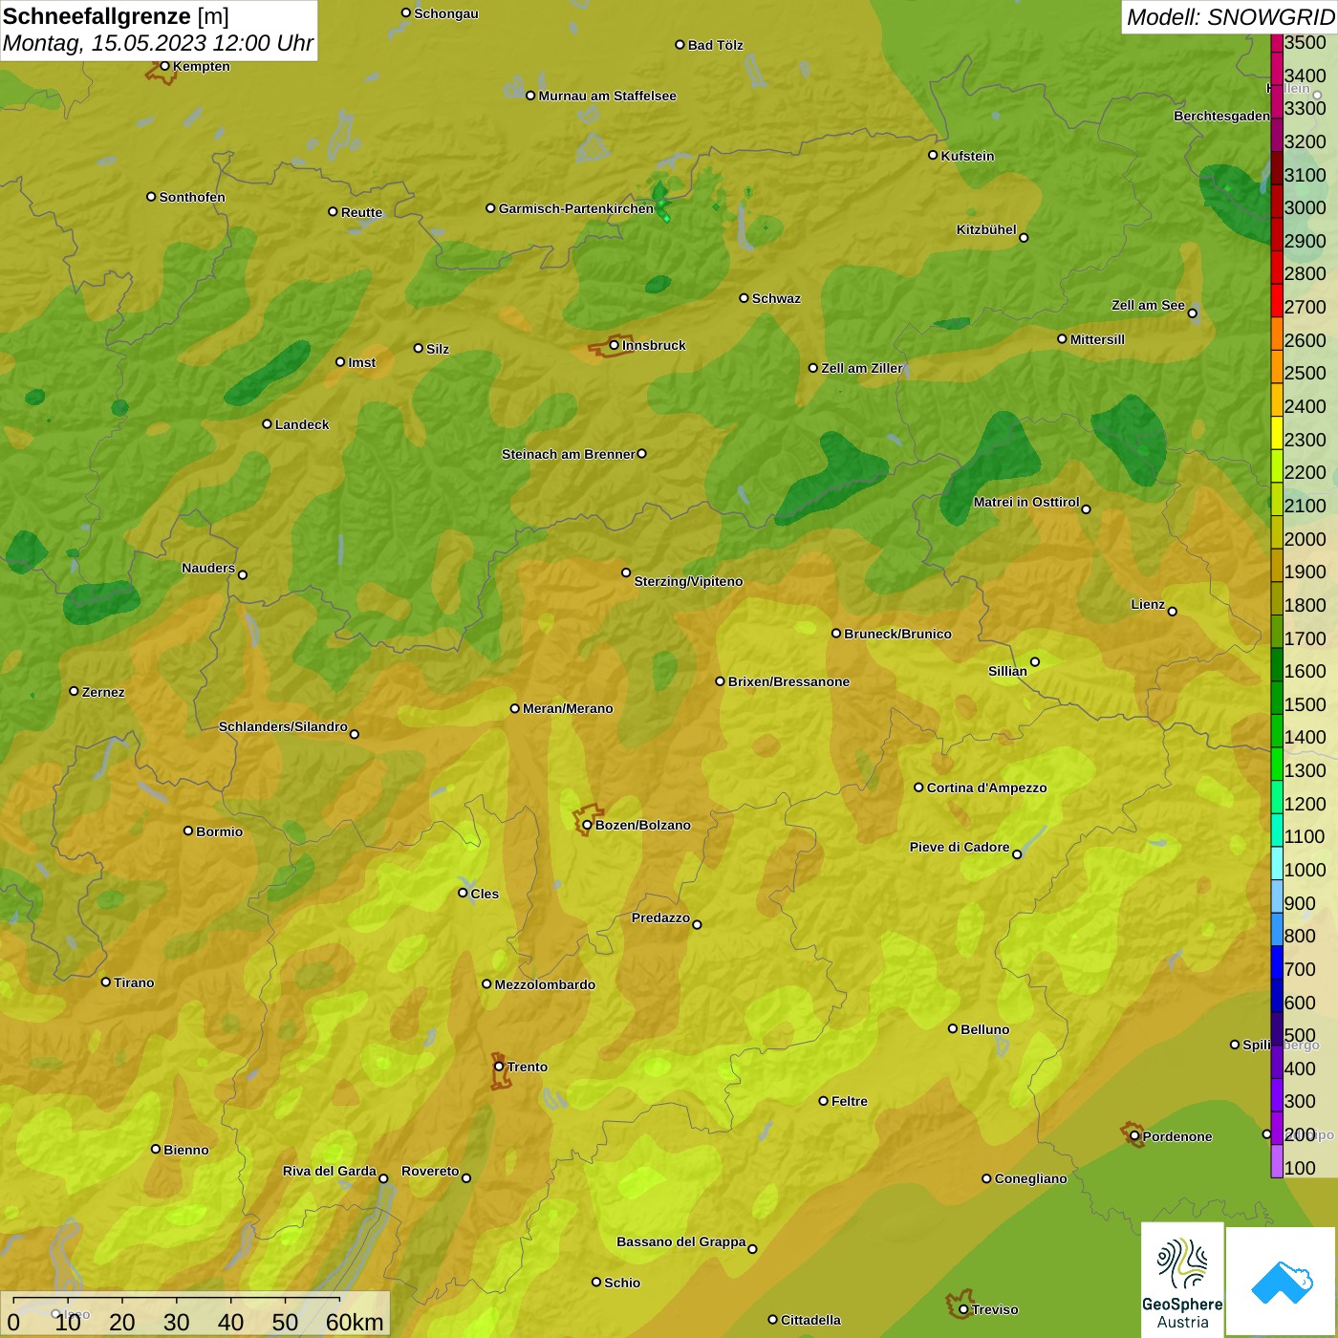The image size is (1338, 1338).
Task: Click the "Sillian" label
Action: tap(1007, 671)
